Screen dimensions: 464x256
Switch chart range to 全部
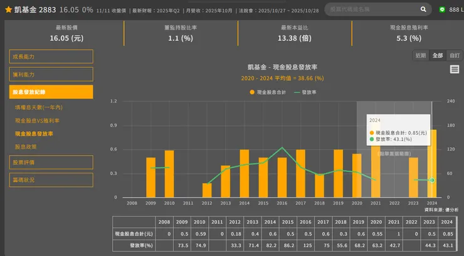[x=438, y=55]
